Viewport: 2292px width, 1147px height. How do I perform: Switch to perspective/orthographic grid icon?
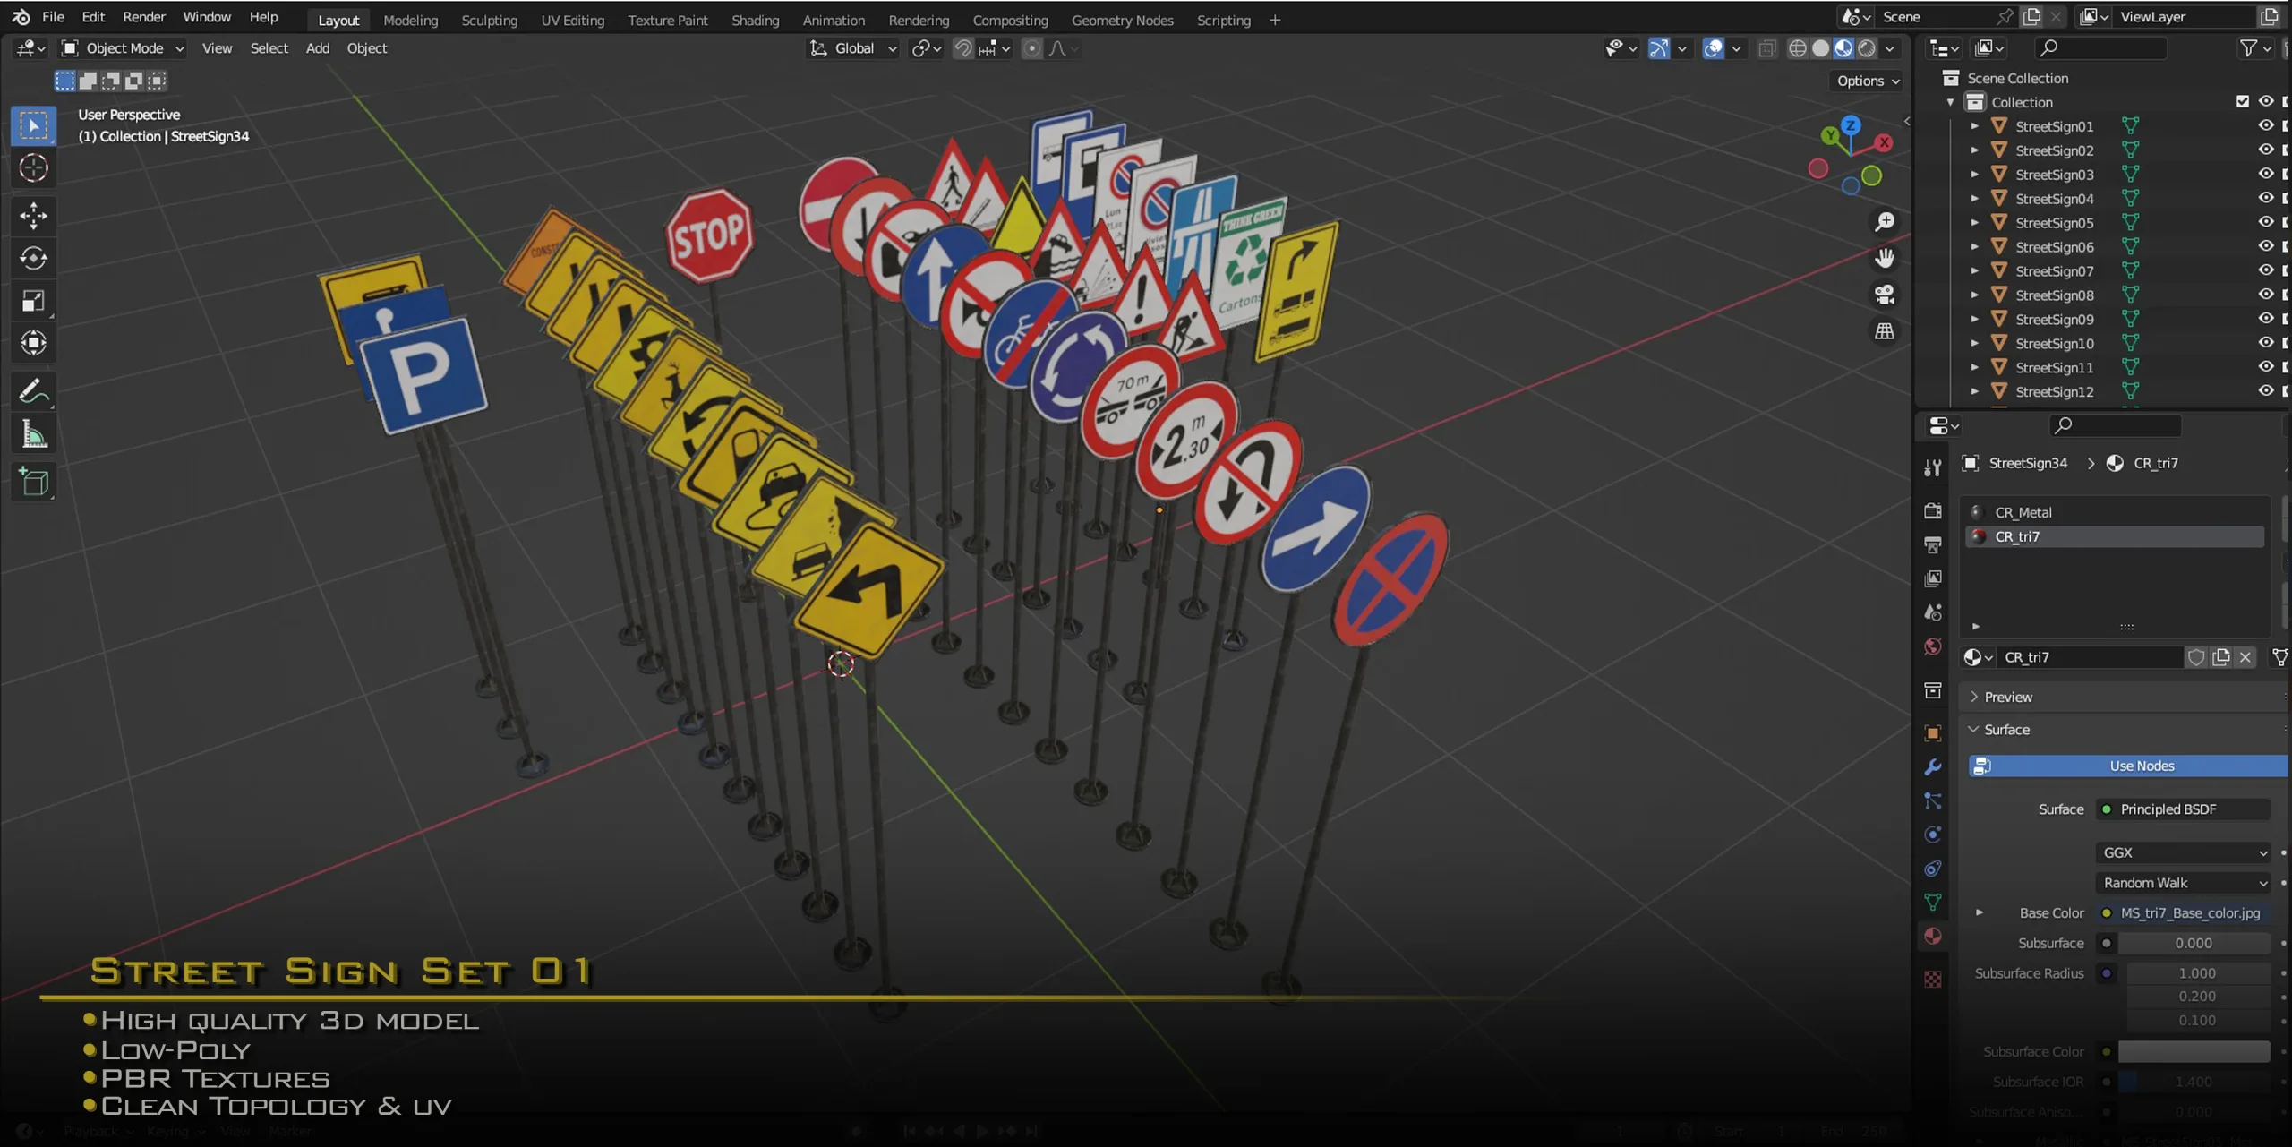(x=1885, y=331)
